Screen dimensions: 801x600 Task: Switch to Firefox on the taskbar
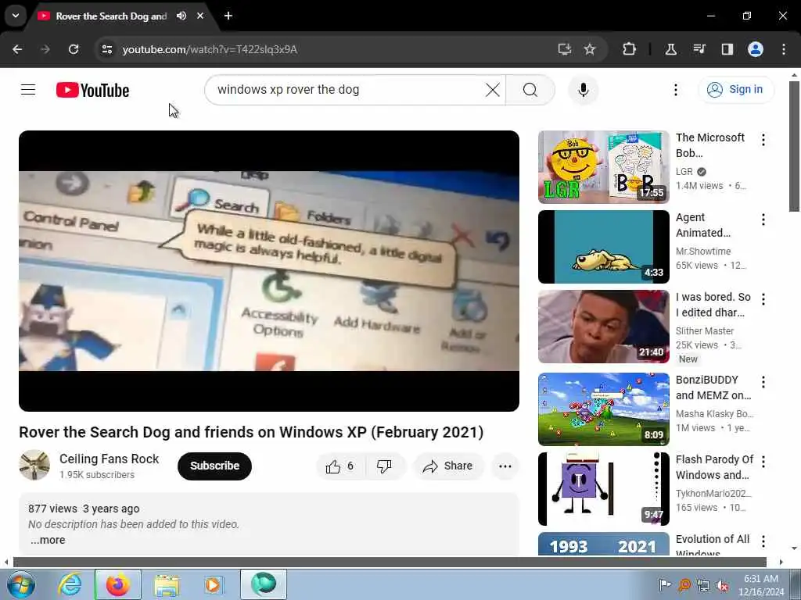pos(118,584)
